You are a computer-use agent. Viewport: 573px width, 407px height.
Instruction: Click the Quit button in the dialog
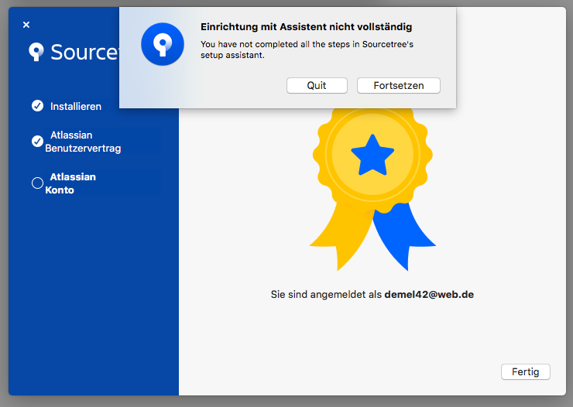click(317, 85)
